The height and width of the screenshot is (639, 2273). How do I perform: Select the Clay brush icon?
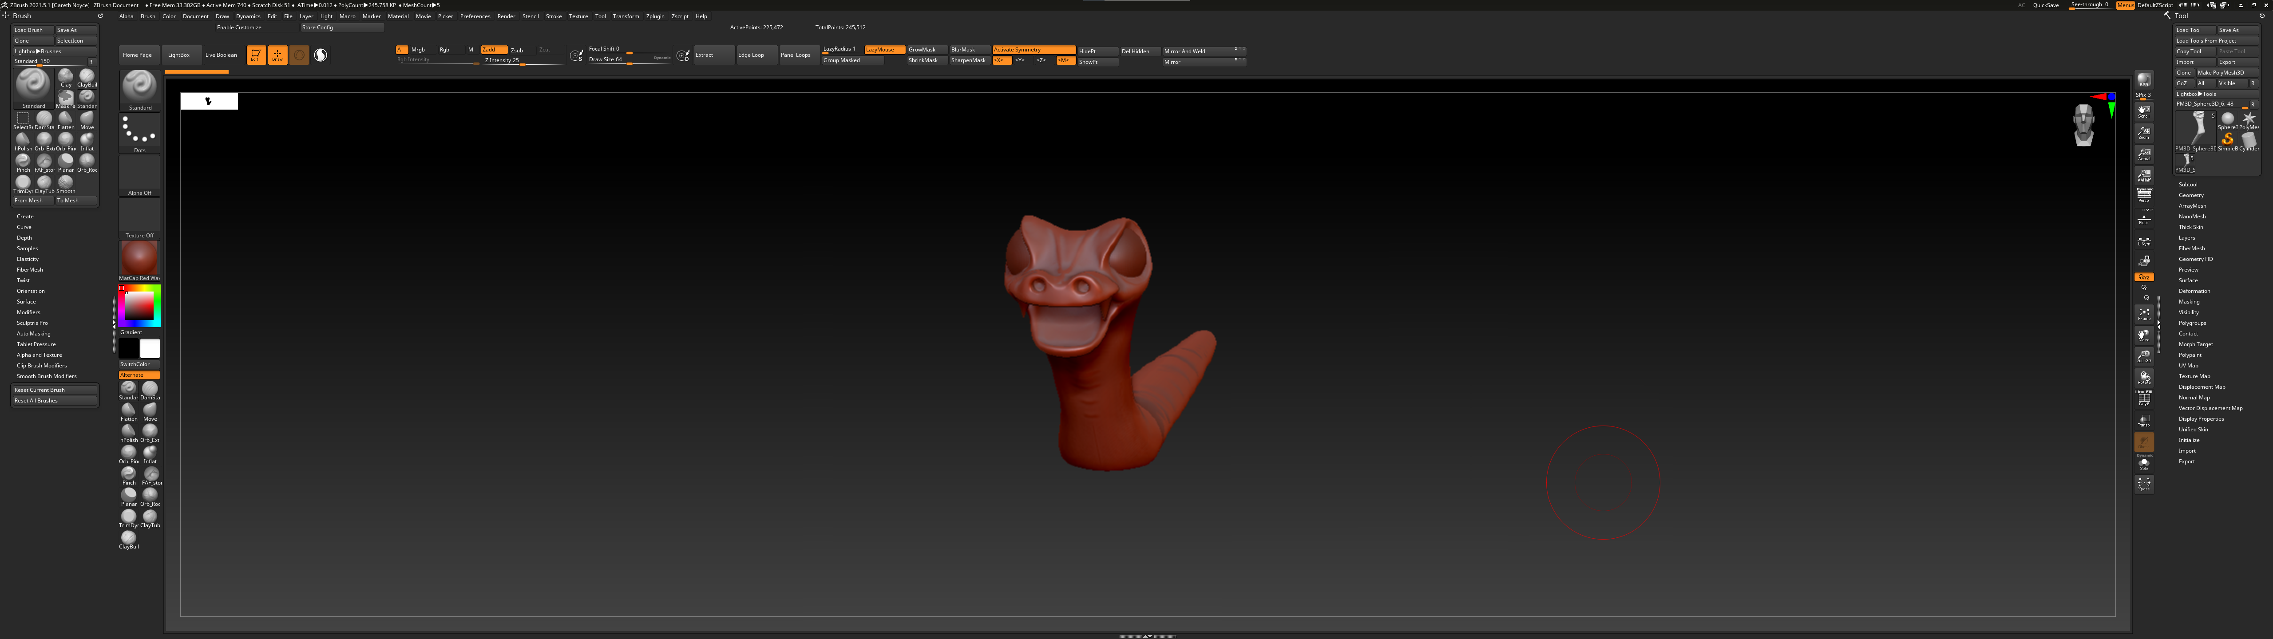tap(65, 77)
